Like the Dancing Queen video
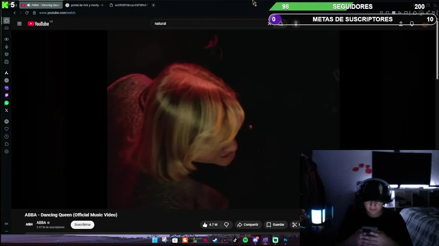This screenshot has width=439, height=246. click(210, 224)
